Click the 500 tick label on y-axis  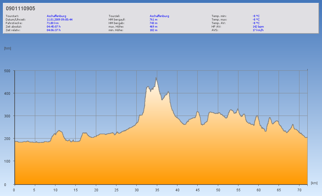pos(7,71)
